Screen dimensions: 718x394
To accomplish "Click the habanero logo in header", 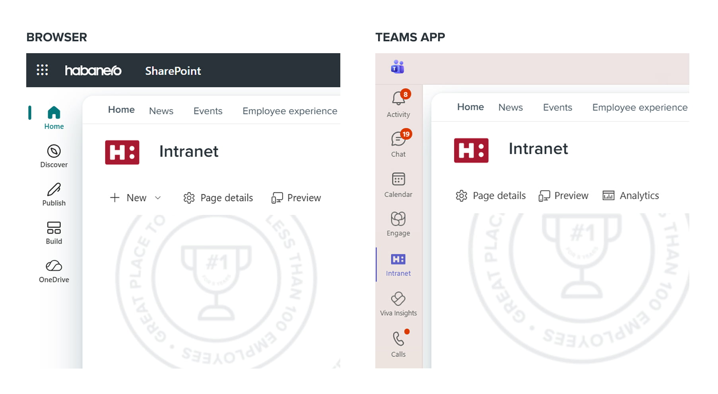I will coord(93,71).
